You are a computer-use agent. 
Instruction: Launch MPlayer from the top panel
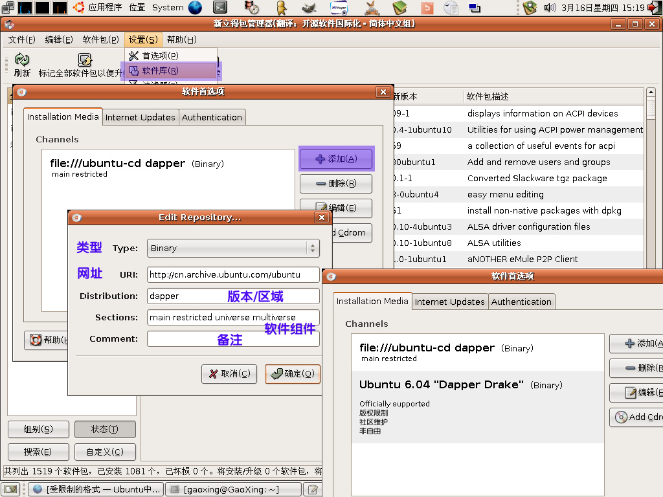point(339,7)
